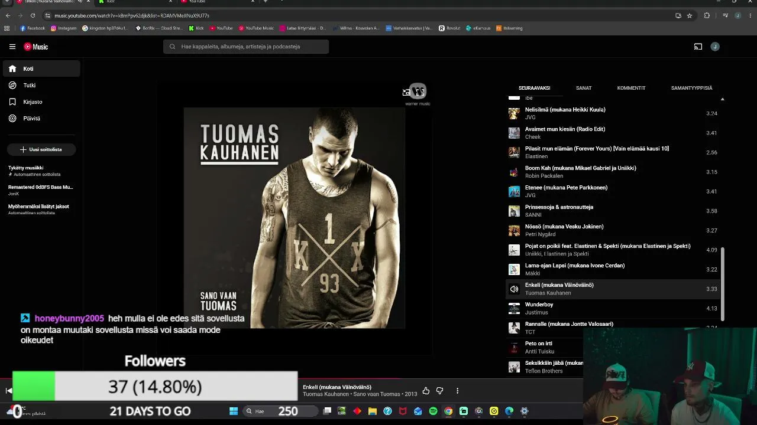Open Task View on the taskbar
The height and width of the screenshot is (425, 757).
(x=327, y=411)
